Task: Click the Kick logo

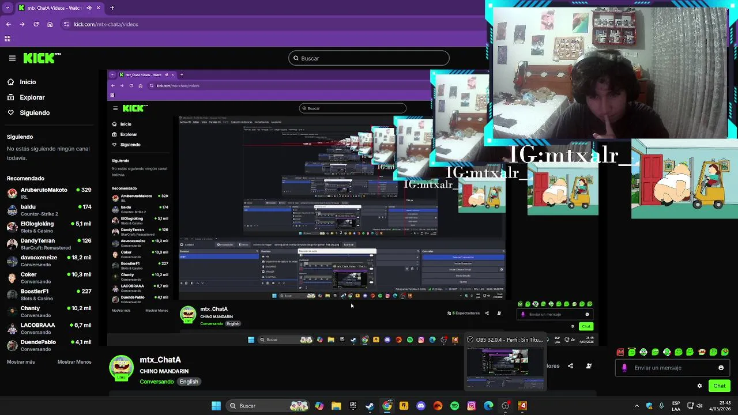Action: (x=42, y=58)
